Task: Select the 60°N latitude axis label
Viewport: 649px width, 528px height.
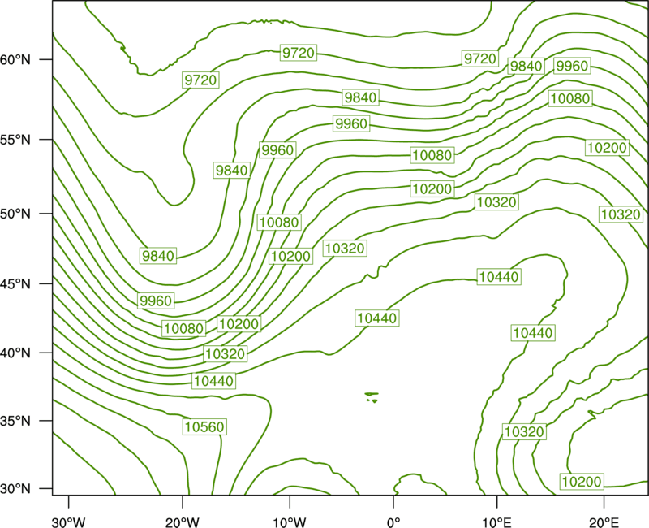Action: tap(15, 60)
